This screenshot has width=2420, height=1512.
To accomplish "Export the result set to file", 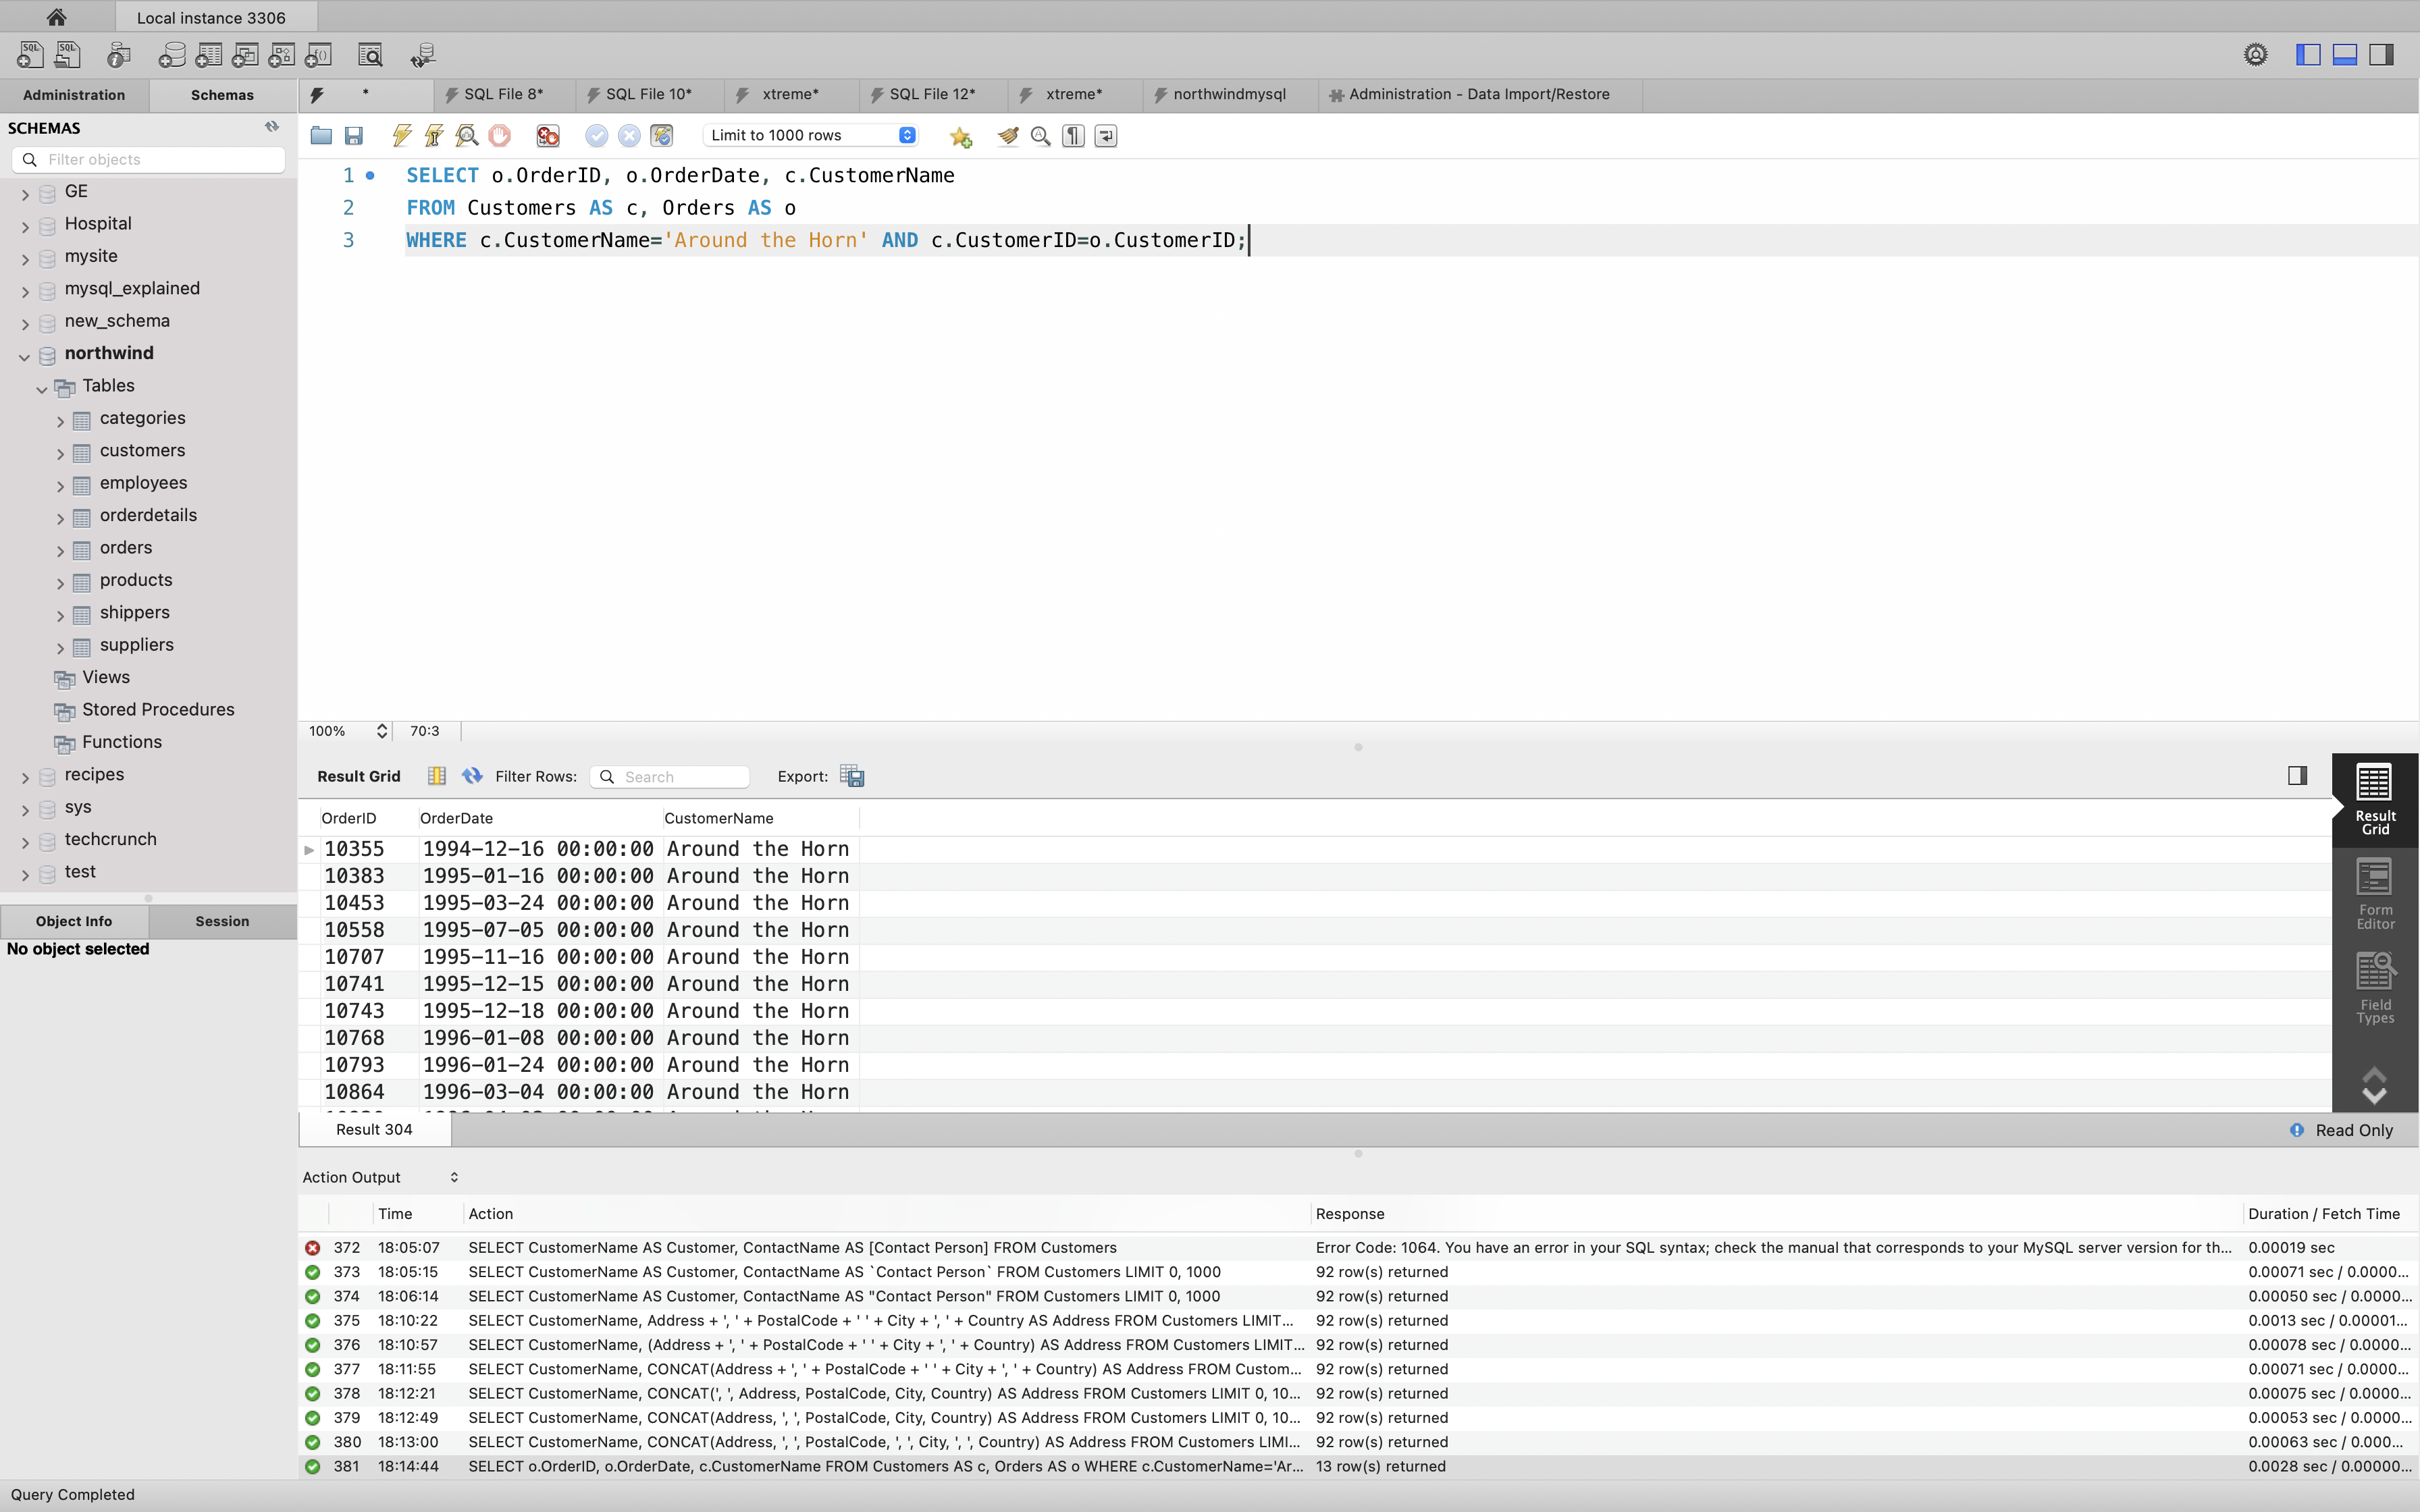I will [x=852, y=776].
